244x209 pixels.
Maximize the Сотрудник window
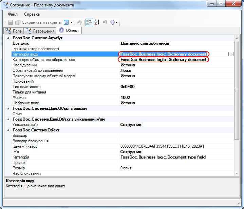(221, 4)
